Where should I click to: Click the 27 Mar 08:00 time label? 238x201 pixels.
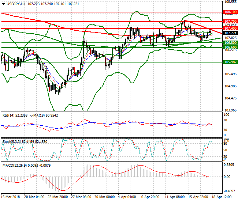pos(81,197)
